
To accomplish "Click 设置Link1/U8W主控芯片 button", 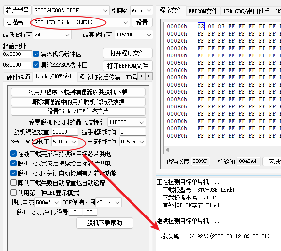I will point(78,111).
